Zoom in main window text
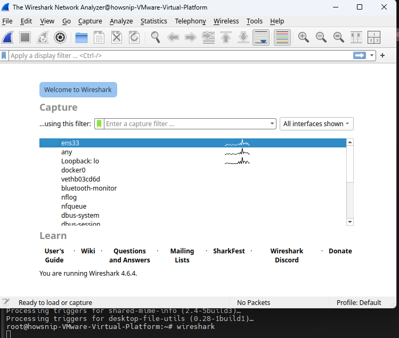Image resolution: width=399 pixels, height=338 pixels. tap(303, 37)
